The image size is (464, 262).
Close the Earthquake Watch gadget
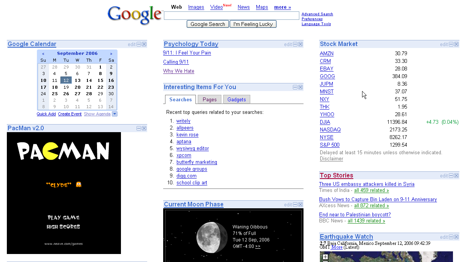click(457, 237)
